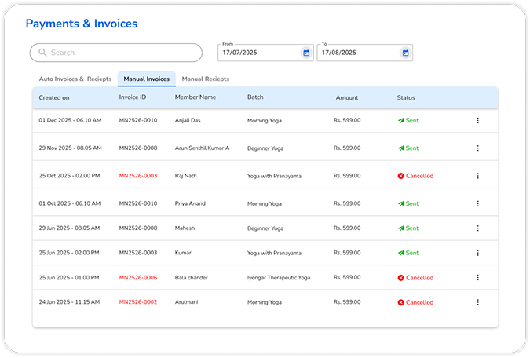
Task: Open cancelled invoice MN2526-0002
Action: [x=138, y=302]
